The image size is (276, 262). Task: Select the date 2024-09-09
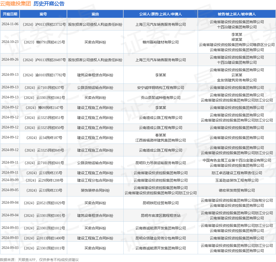coord(10,180)
